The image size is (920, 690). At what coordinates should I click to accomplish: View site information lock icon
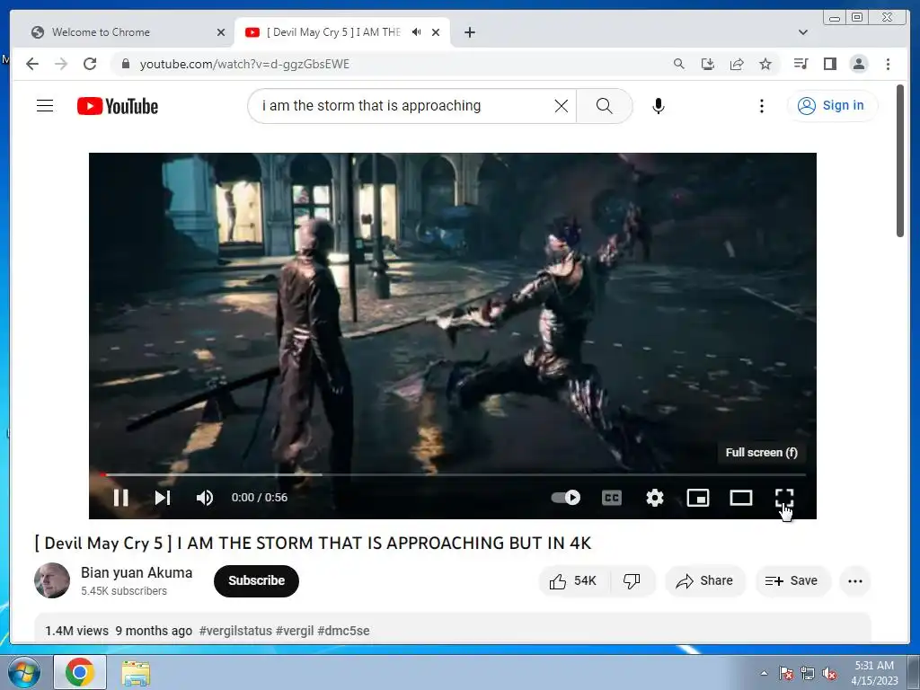[x=126, y=64]
